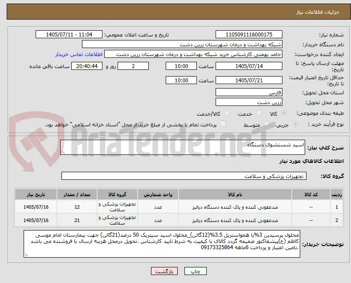The image size is (351, 283).
Task: Click the نام کالا column header
Action: click(x=235, y=194)
